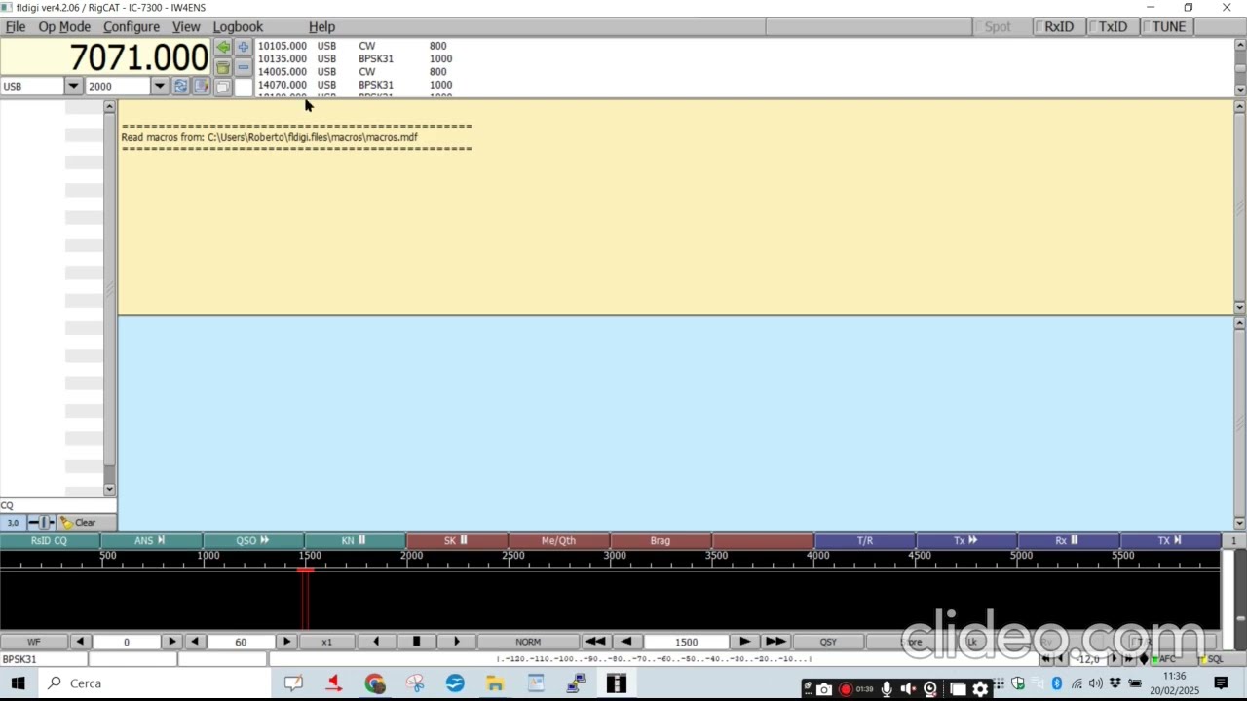Screen dimensions: 1247x701
Task: Click the left arrow before the 0 field
Action: point(80,642)
